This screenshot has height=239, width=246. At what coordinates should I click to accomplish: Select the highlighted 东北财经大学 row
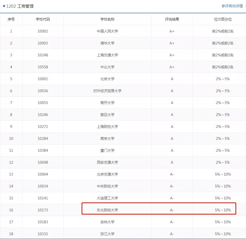click(107, 210)
